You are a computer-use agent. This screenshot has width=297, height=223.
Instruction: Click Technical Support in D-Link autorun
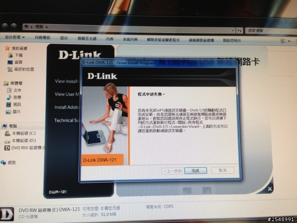click(66, 120)
